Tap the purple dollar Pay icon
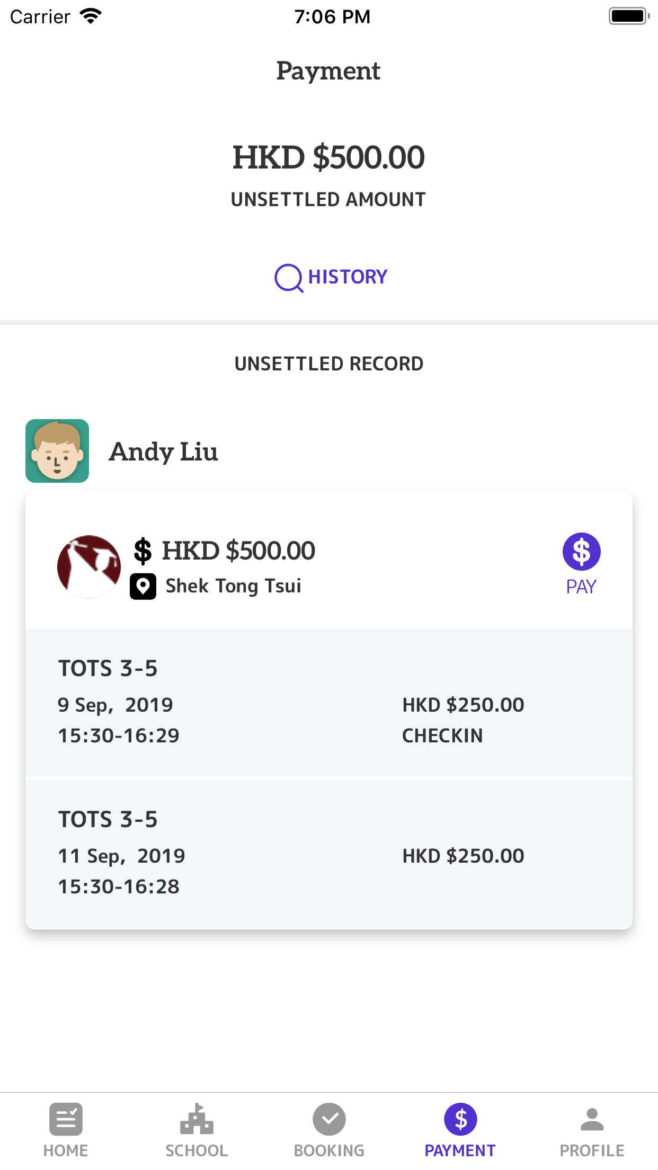The image size is (658, 1170). [581, 551]
